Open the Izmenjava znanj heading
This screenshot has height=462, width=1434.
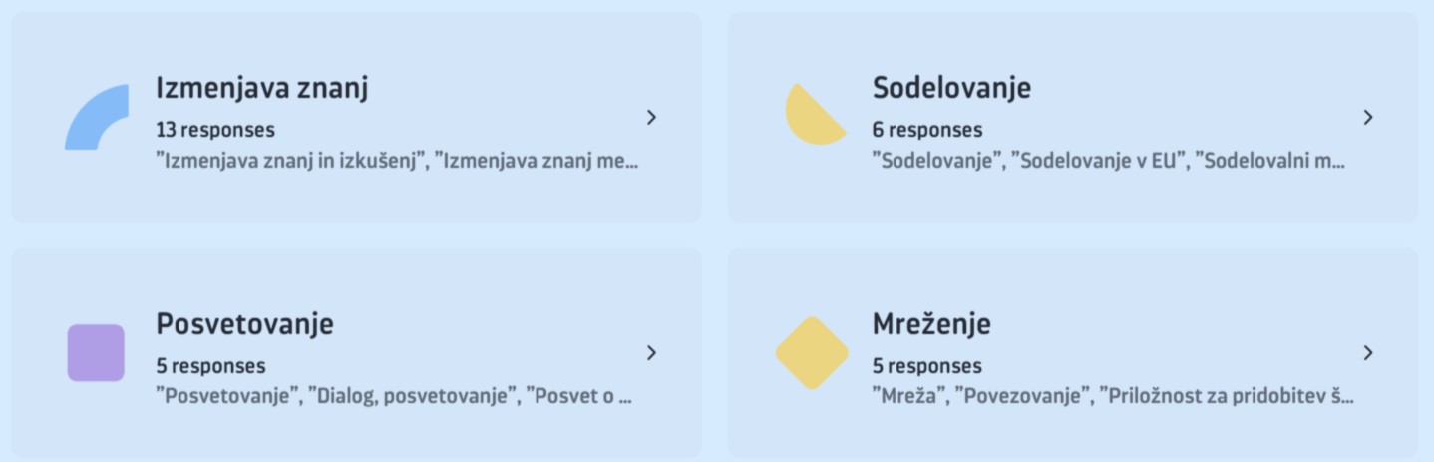[x=262, y=89]
